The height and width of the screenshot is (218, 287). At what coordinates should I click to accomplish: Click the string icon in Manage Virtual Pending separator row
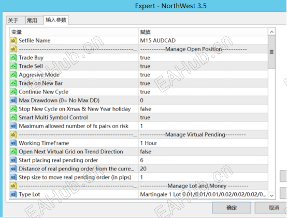pyautogui.click(x=13, y=134)
